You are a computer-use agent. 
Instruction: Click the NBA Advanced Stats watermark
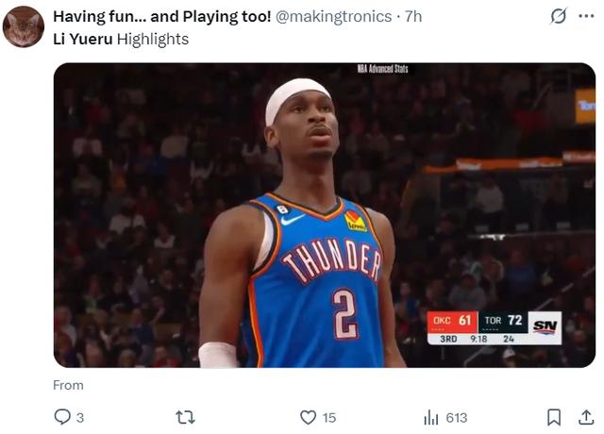[383, 69]
